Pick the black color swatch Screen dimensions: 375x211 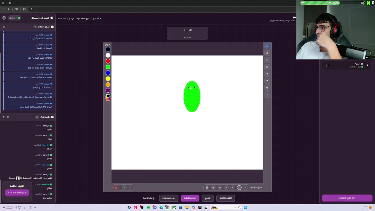[108, 50]
